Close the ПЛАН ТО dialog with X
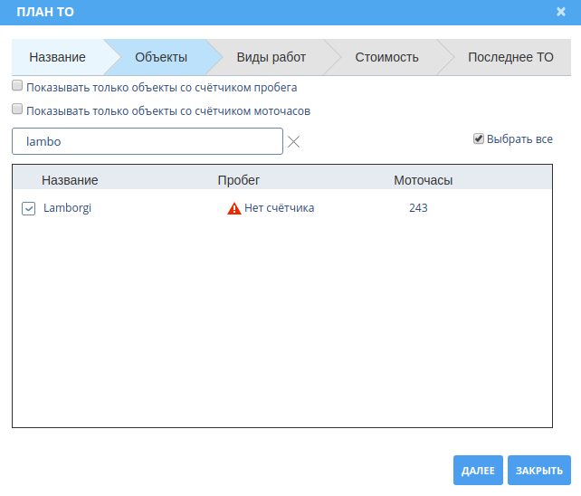Image resolution: width=581 pixels, height=496 pixels. tap(561, 12)
